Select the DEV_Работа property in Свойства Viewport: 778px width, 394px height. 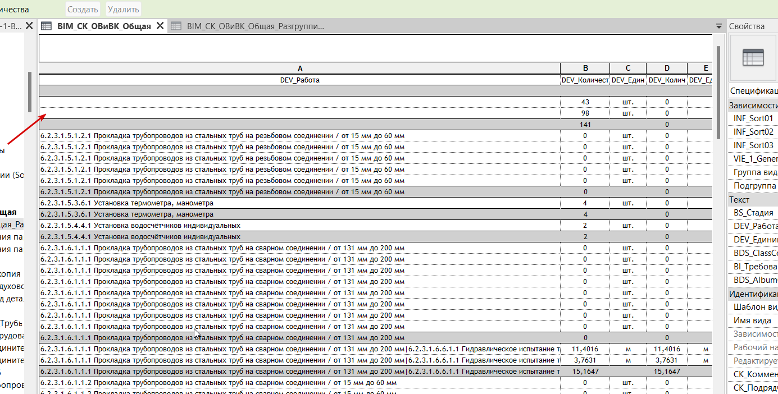(x=753, y=226)
